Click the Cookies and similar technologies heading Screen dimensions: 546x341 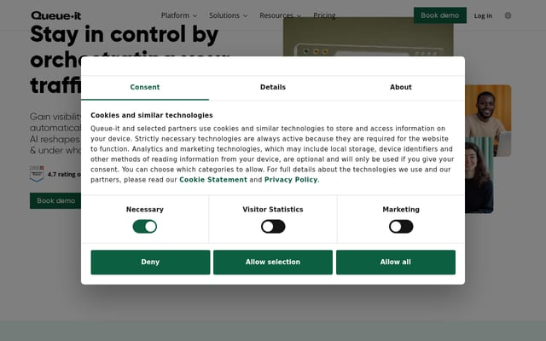[x=152, y=115]
